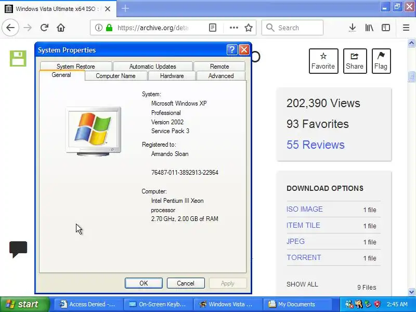
Task: Switch to the Hardware tab
Action: click(x=172, y=76)
